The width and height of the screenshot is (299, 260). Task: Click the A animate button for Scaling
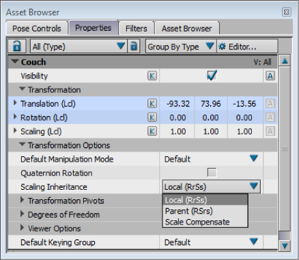(270, 131)
